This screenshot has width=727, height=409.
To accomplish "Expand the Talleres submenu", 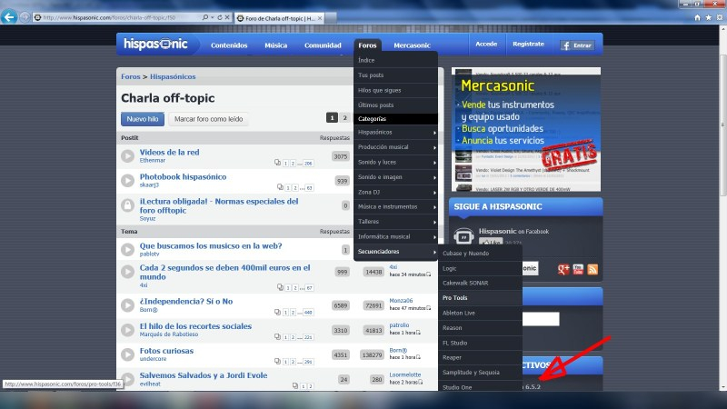I will (x=395, y=222).
